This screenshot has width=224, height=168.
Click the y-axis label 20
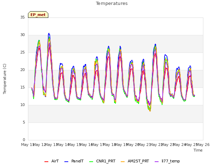point(22,70)
